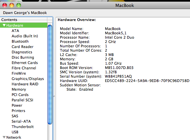
Task: Select PCI Cards item
Action: coord(20,95)
